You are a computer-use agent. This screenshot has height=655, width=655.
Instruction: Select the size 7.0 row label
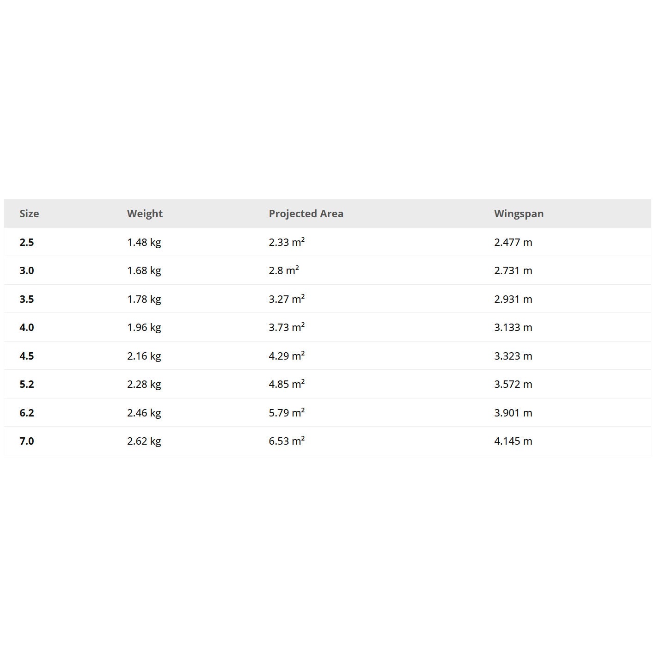coord(27,441)
